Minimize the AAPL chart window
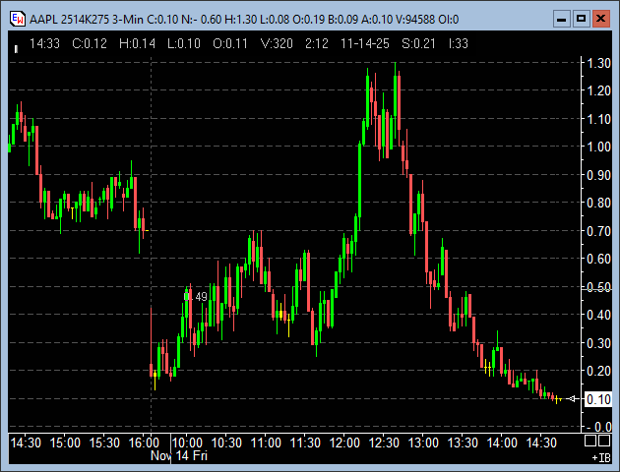620x472 pixels. tap(560, 18)
